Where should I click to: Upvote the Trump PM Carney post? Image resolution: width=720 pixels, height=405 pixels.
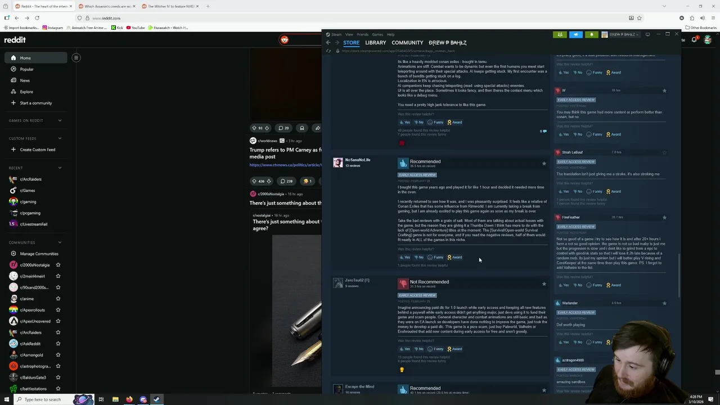pos(254,181)
